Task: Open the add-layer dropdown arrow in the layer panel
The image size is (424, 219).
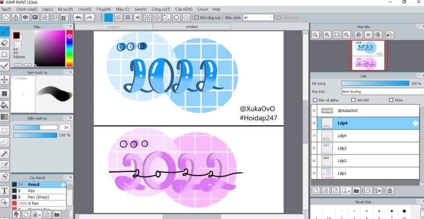Action: 349,191
